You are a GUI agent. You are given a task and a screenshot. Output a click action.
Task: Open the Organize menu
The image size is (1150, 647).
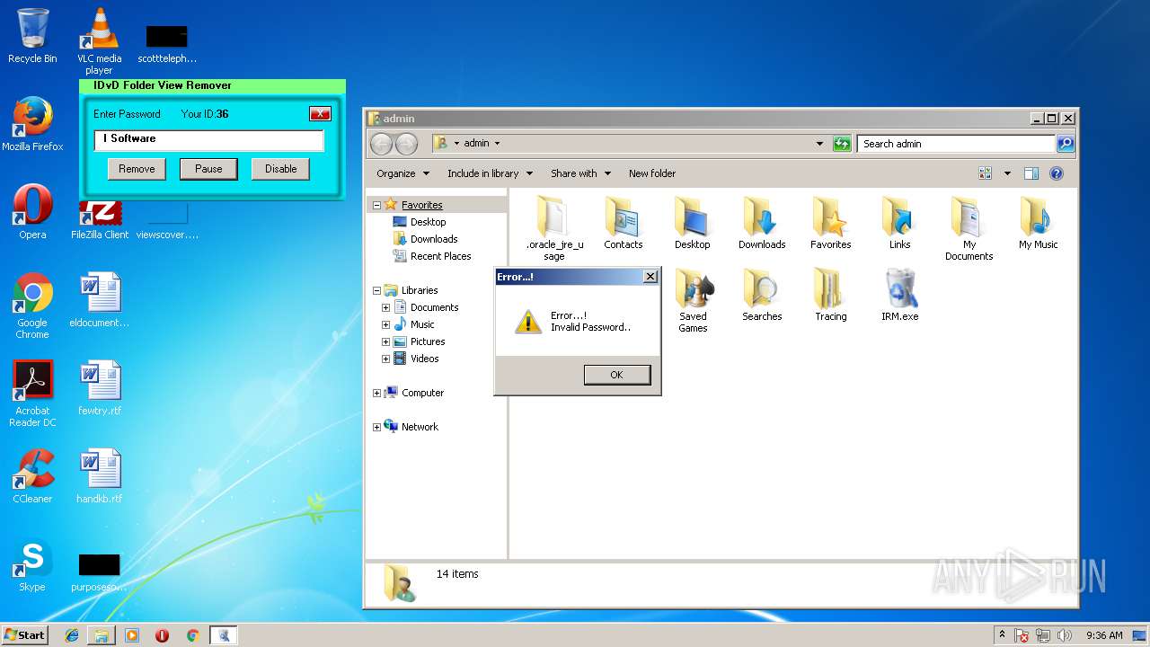(x=402, y=173)
